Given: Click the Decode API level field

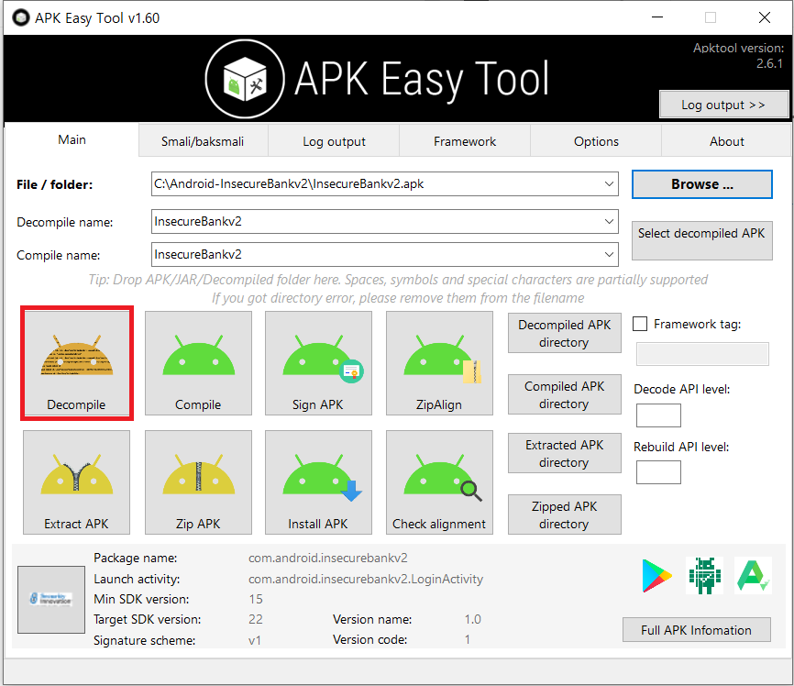Looking at the screenshot, I should click(658, 415).
